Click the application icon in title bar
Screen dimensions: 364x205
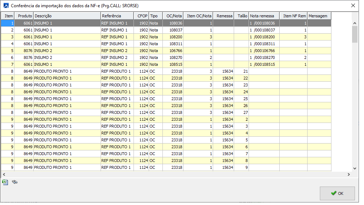coord(6,6)
